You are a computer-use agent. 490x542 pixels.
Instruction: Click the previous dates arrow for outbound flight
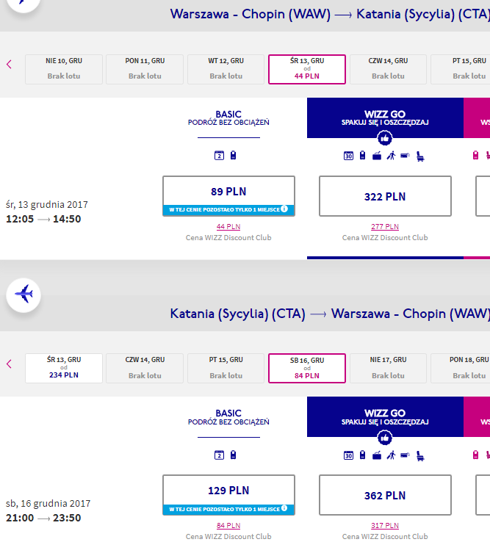pyautogui.click(x=9, y=65)
